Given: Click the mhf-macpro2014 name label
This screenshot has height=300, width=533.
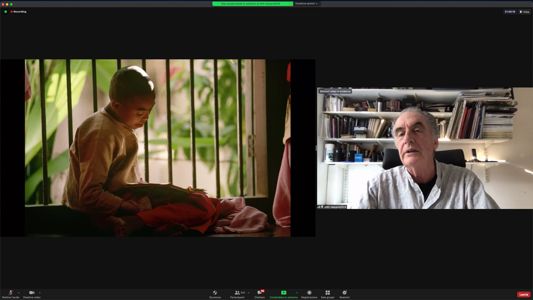Looking at the screenshot, I should (x=335, y=207).
